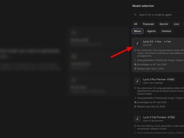Click the New badge on Lyria 3.5
This screenshot has height=138, width=184.
pyautogui.click(x=158, y=42)
